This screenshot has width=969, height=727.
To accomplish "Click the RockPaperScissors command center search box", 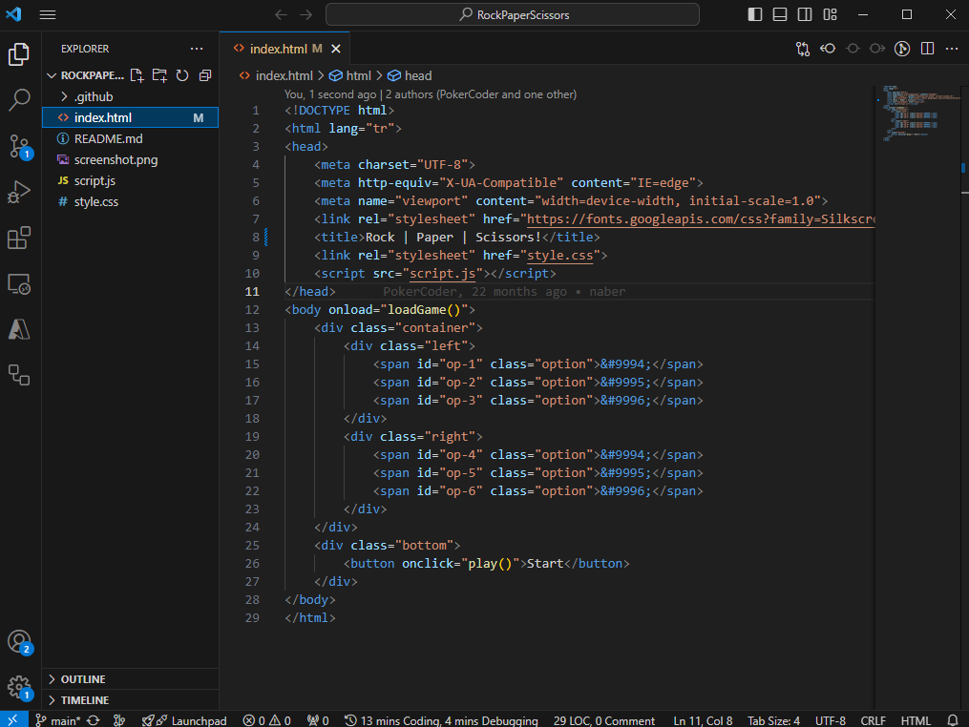I will pyautogui.click(x=513, y=15).
